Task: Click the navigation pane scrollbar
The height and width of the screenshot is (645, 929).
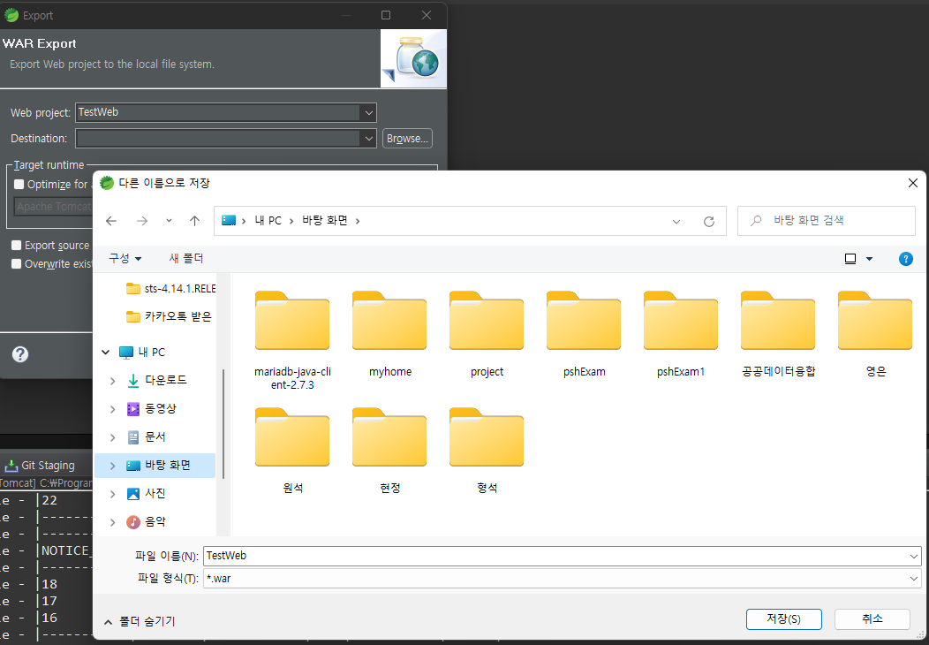Action: [x=223, y=423]
